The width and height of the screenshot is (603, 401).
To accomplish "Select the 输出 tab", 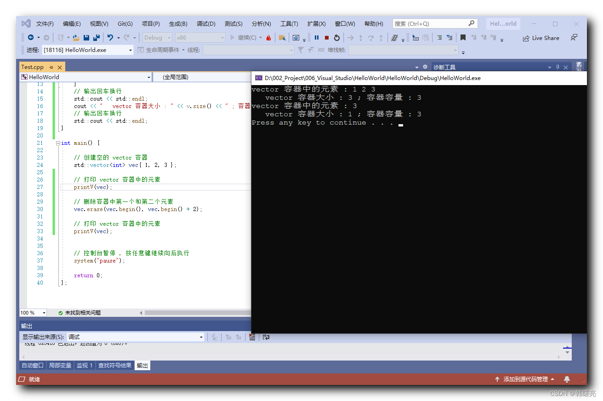I will click(142, 366).
